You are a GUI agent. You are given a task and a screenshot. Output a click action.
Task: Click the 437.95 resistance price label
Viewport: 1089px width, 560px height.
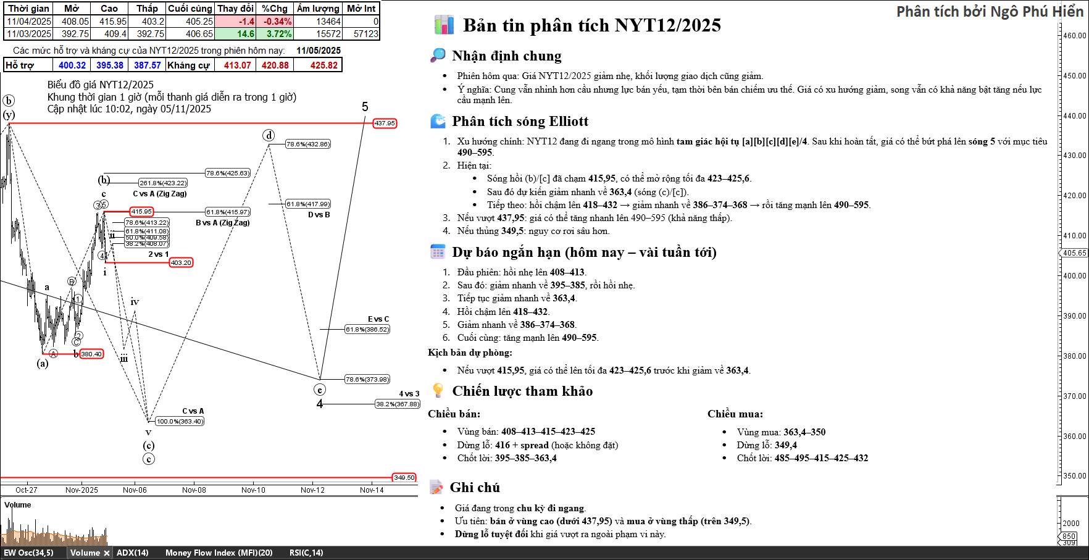(x=385, y=123)
